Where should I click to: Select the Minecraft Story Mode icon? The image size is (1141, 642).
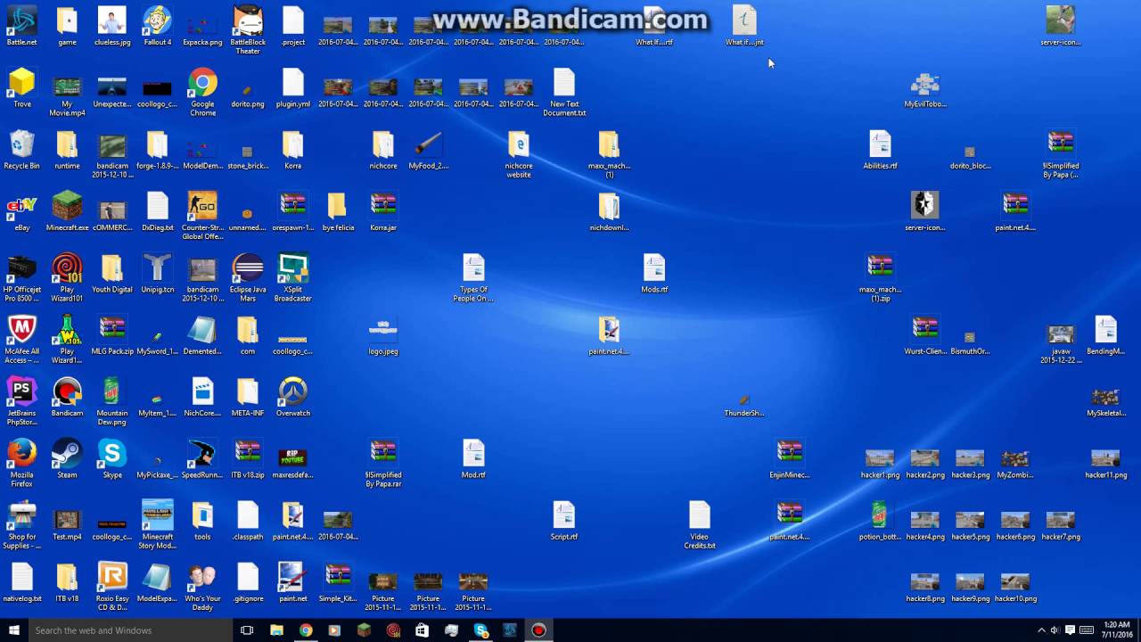(x=157, y=524)
